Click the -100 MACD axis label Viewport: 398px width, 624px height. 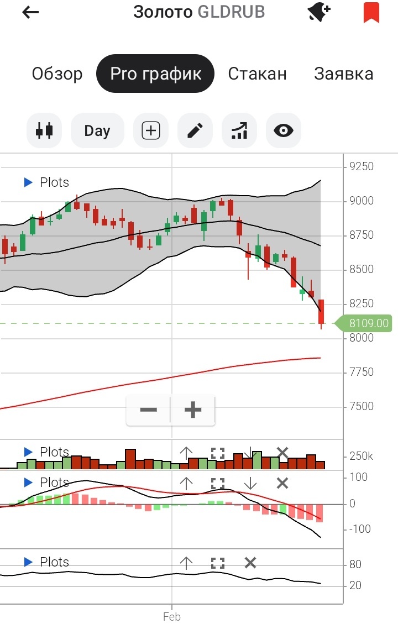[360, 529]
